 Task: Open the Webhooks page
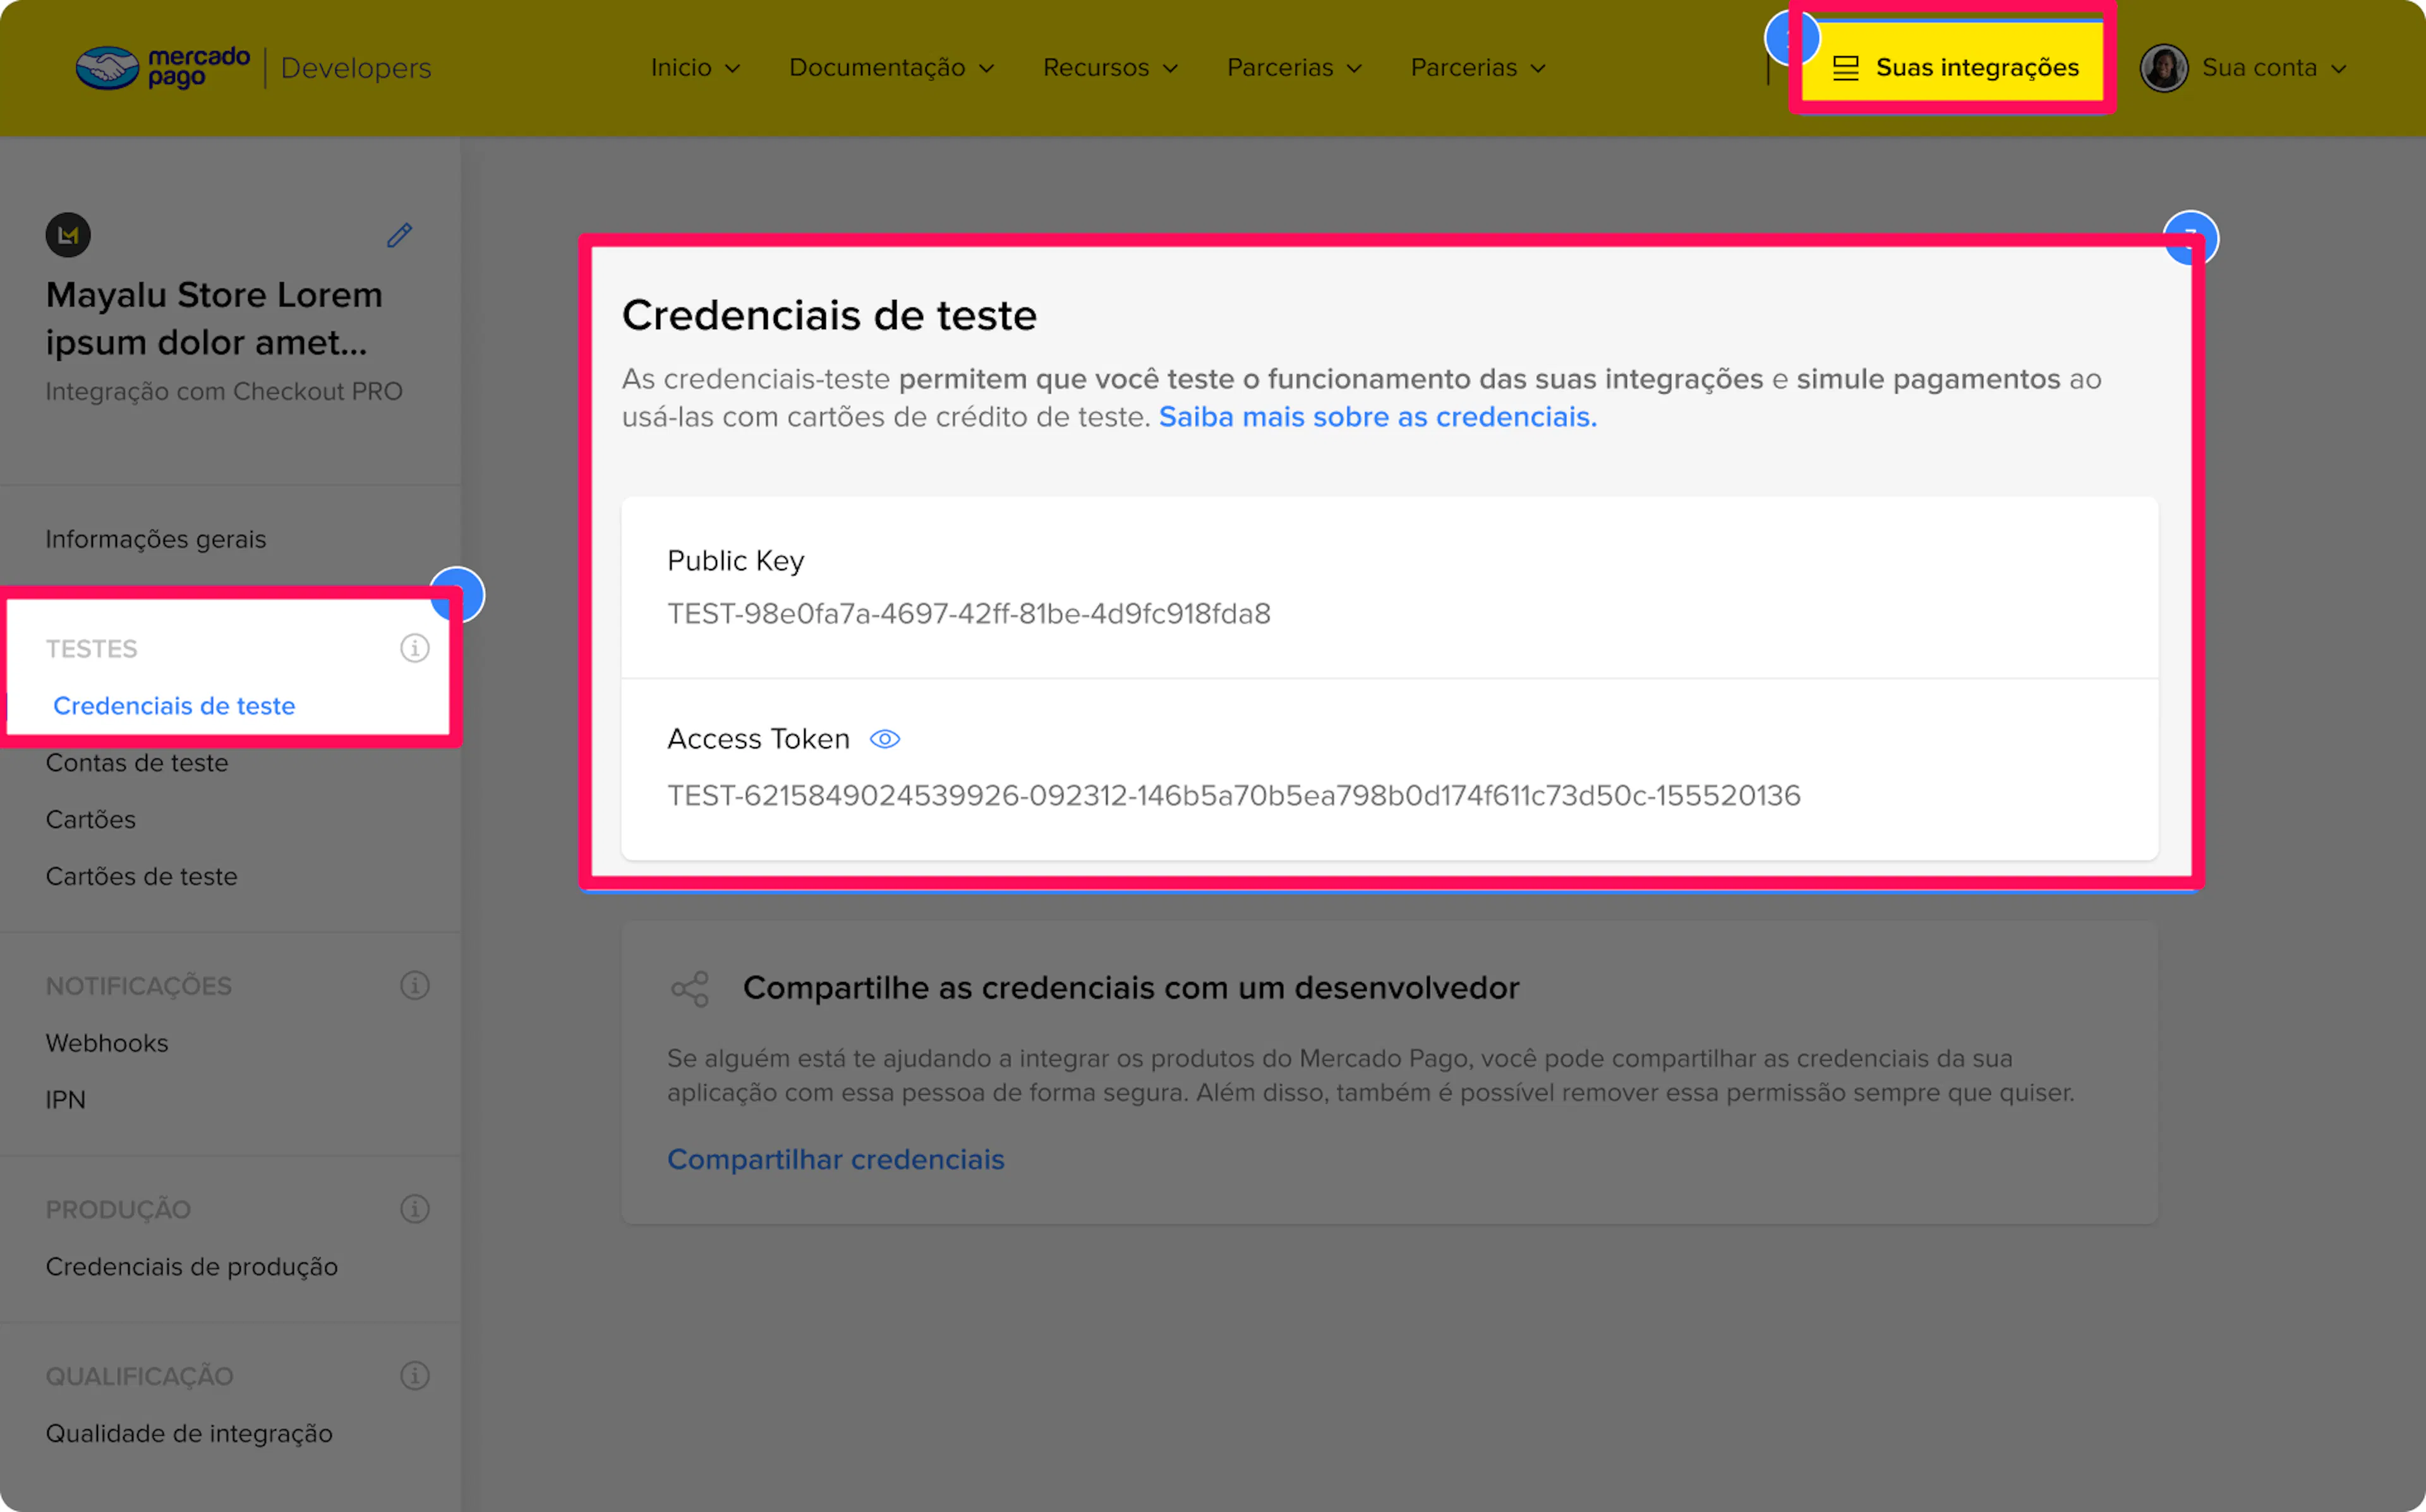coord(107,1042)
